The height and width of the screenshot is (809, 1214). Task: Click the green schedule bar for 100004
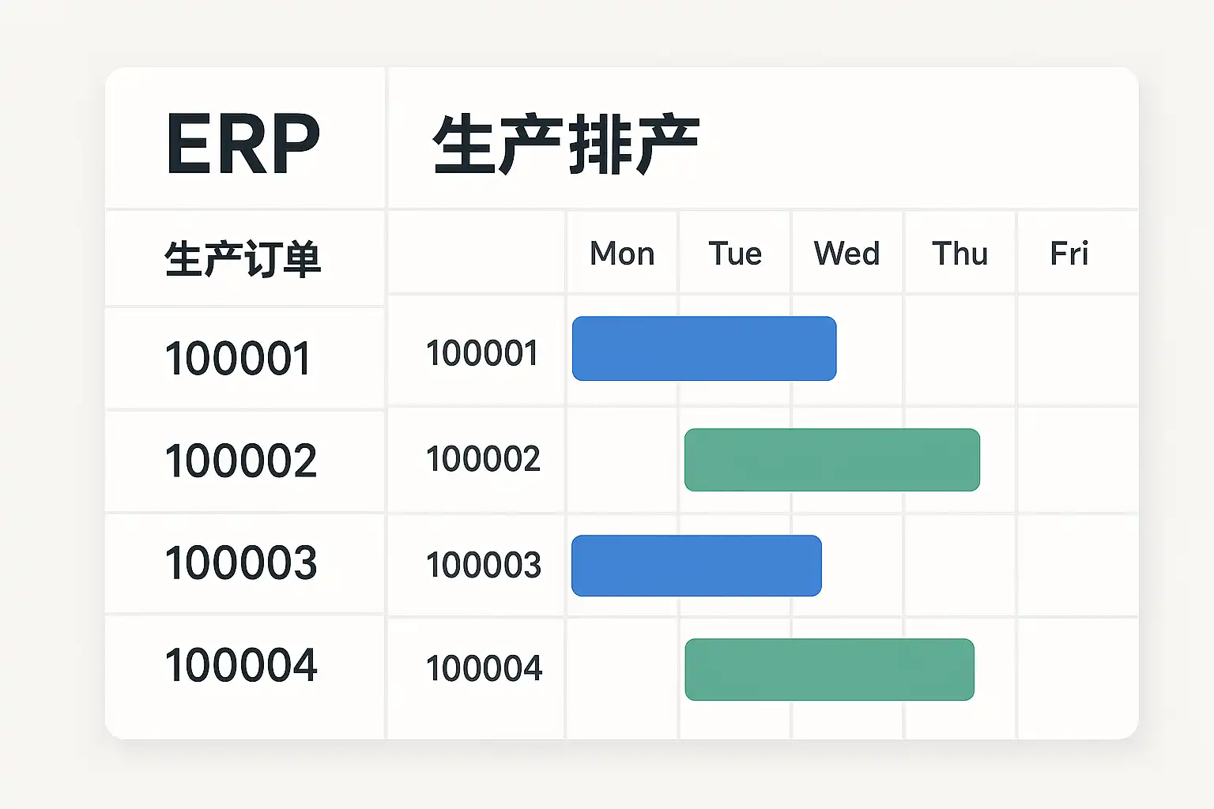tap(829, 669)
